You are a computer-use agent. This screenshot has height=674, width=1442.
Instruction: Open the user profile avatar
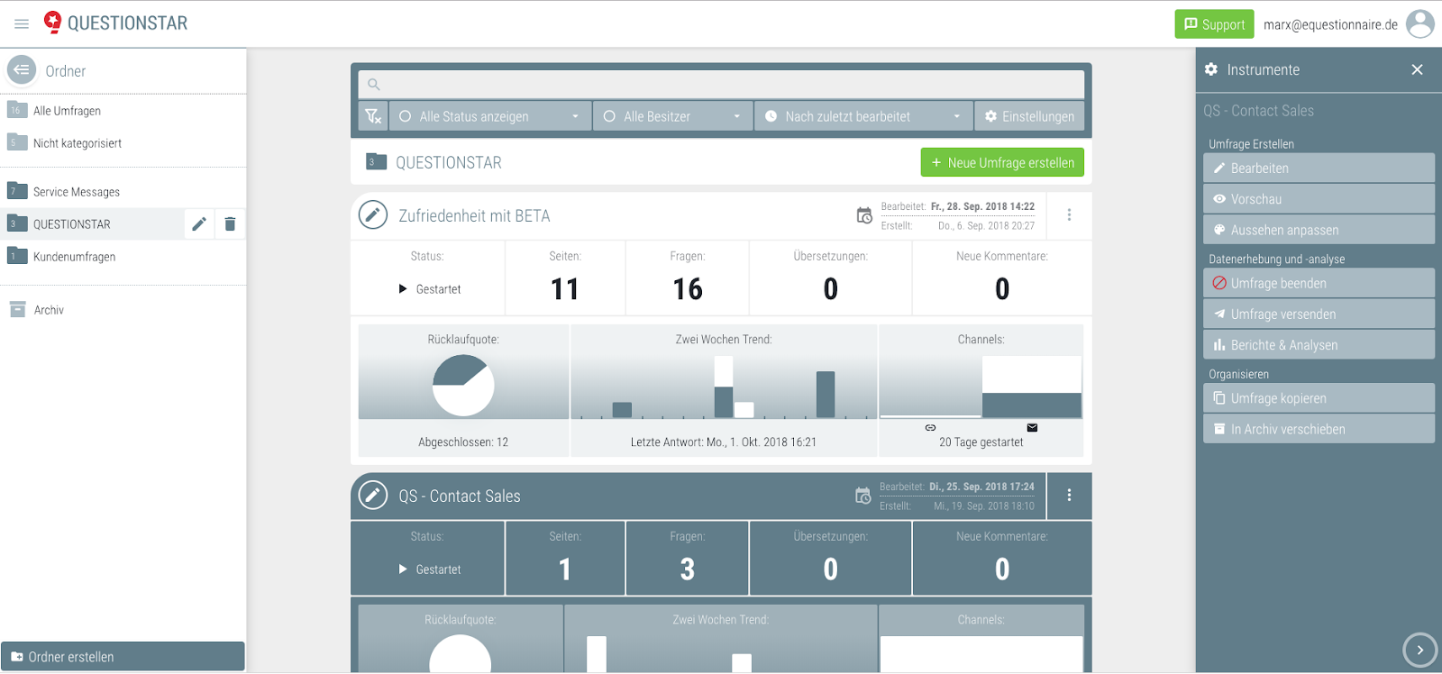1420,24
